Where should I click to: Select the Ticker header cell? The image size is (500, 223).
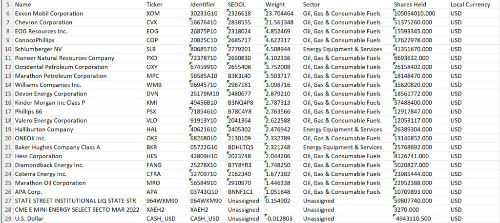(167, 5)
